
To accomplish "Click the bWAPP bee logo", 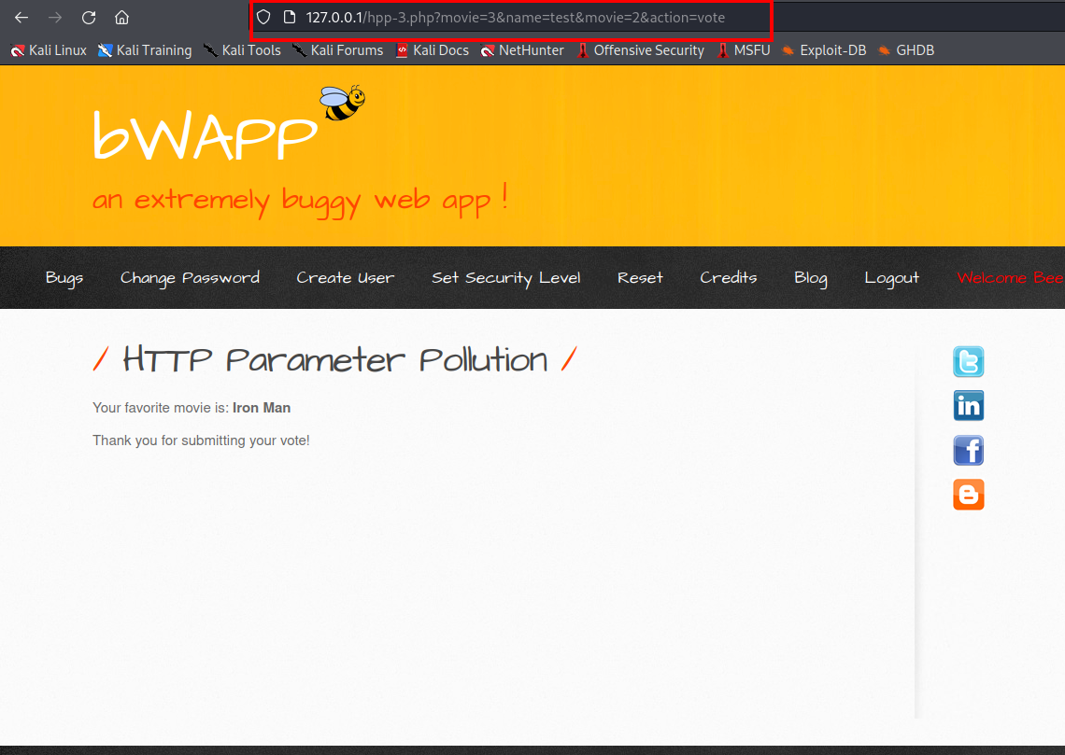I will (342, 103).
